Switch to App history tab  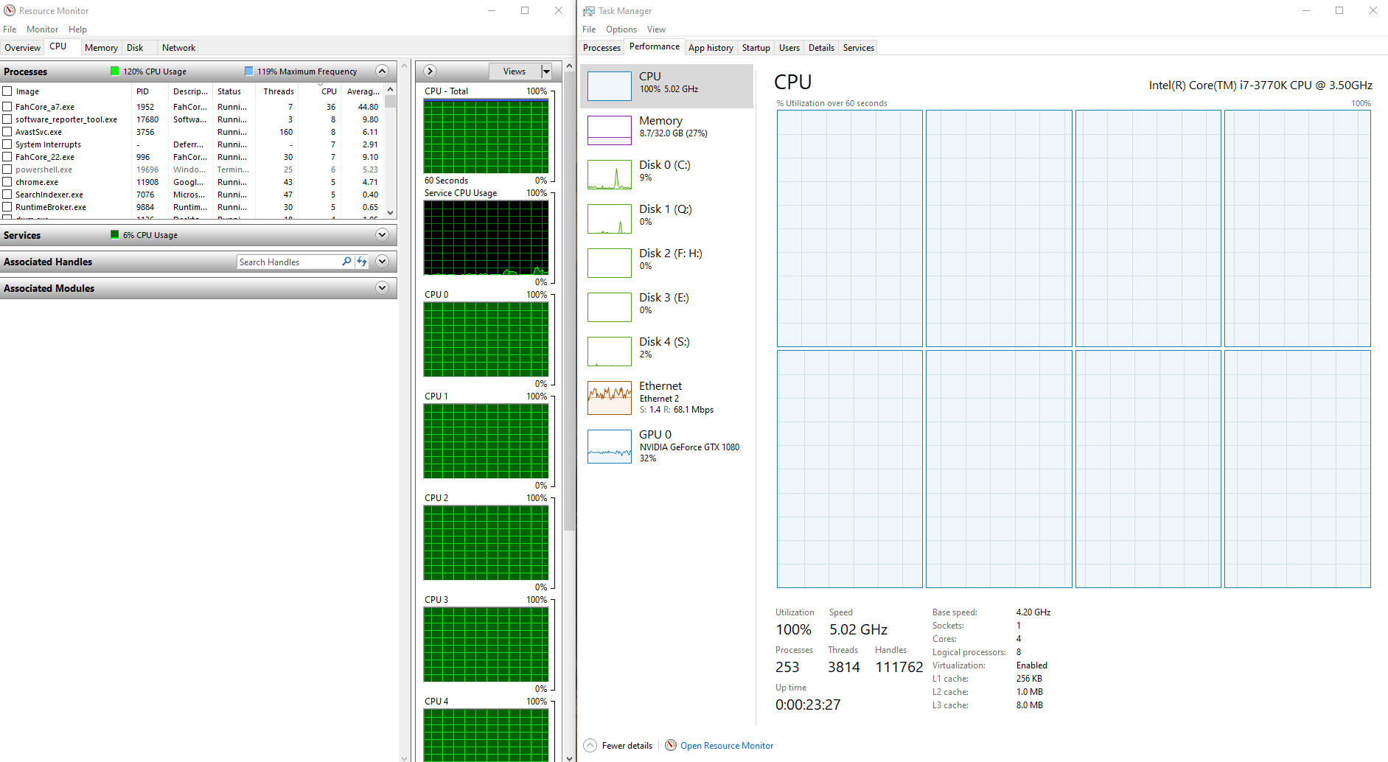711,48
